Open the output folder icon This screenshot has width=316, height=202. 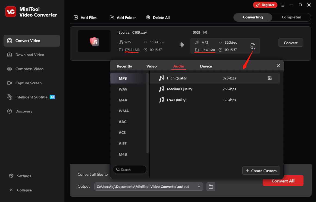point(211,187)
